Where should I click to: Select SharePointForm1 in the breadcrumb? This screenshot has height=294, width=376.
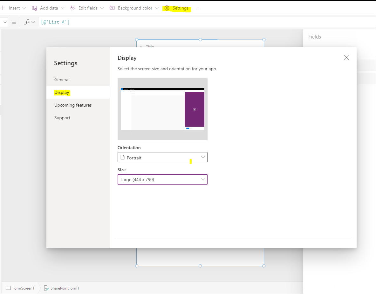(x=65, y=288)
